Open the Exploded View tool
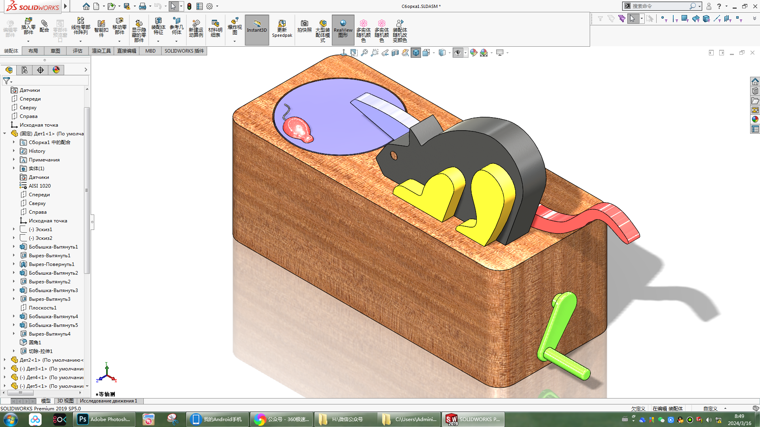This screenshot has height=427, width=760. (234, 27)
